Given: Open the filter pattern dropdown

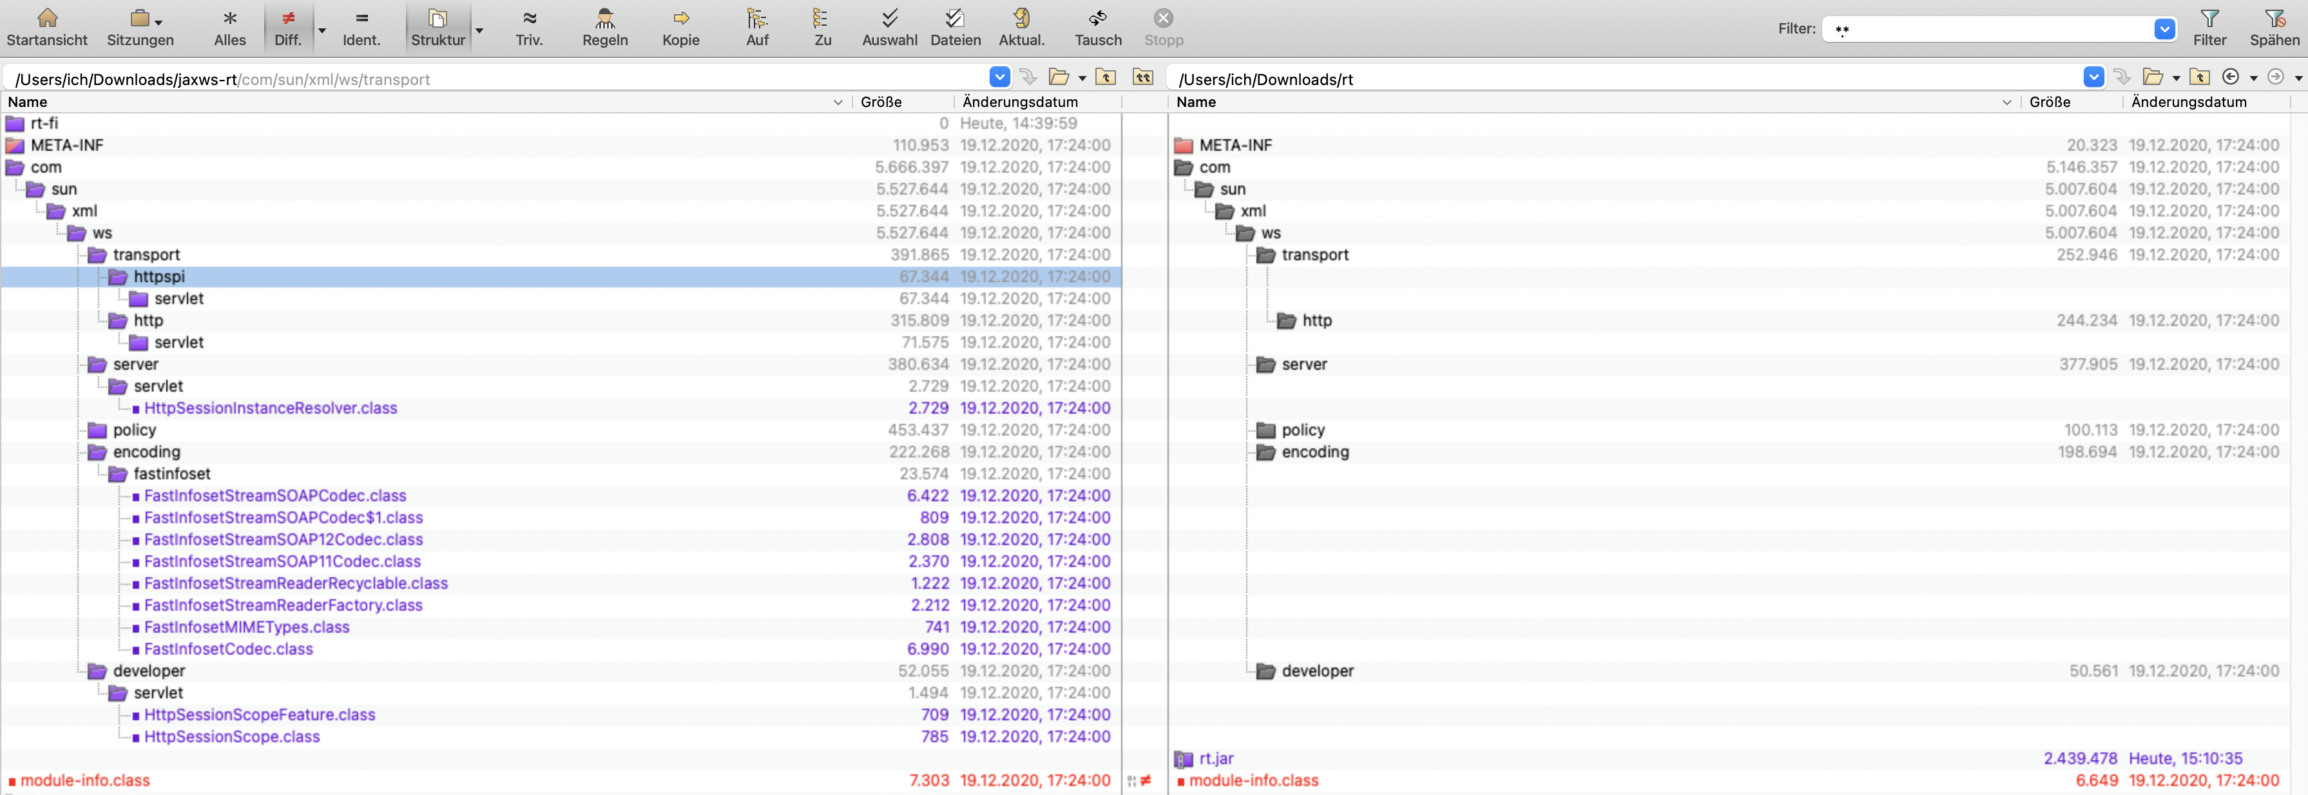Looking at the screenshot, I should (2164, 30).
